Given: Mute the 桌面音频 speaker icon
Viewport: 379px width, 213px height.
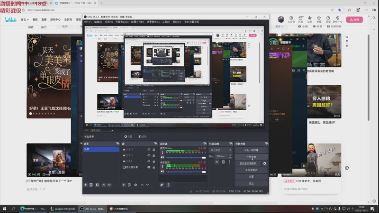Looking at the screenshot, I should (162, 172).
